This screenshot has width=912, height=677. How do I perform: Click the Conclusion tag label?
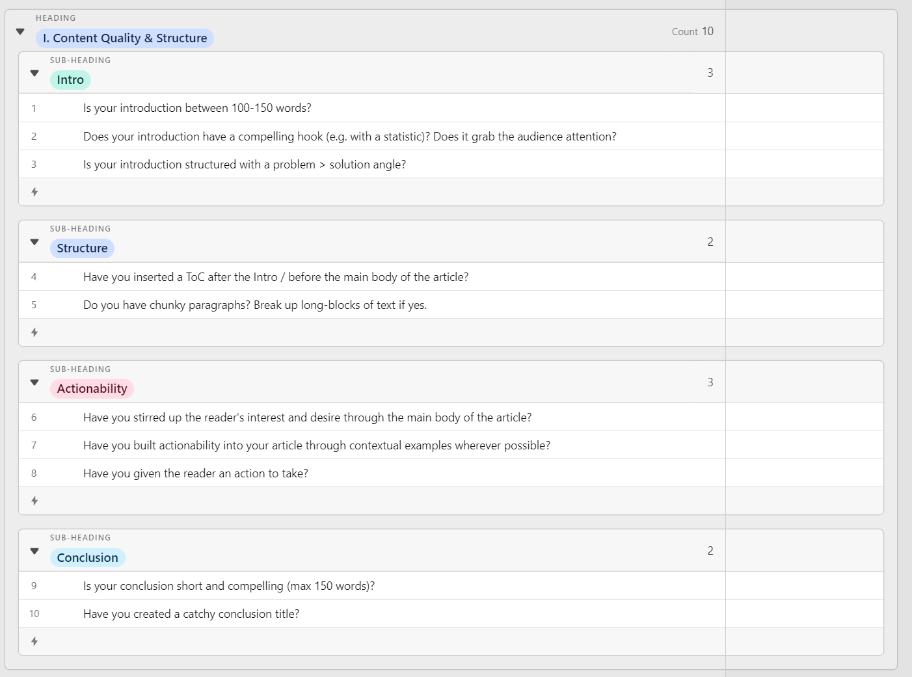87,558
